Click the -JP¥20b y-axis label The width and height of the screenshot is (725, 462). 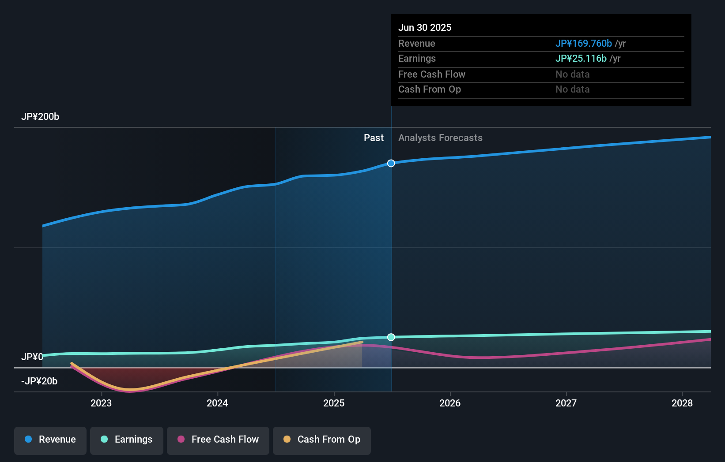click(x=39, y=381)
